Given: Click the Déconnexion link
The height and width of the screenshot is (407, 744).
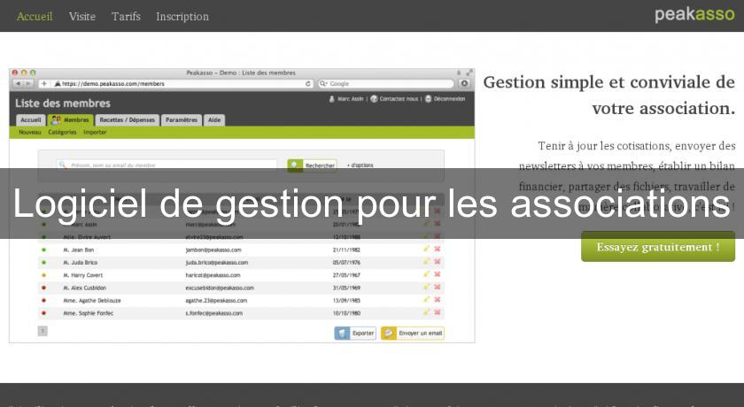Looking at the screenshot, I should click(445, 99).
